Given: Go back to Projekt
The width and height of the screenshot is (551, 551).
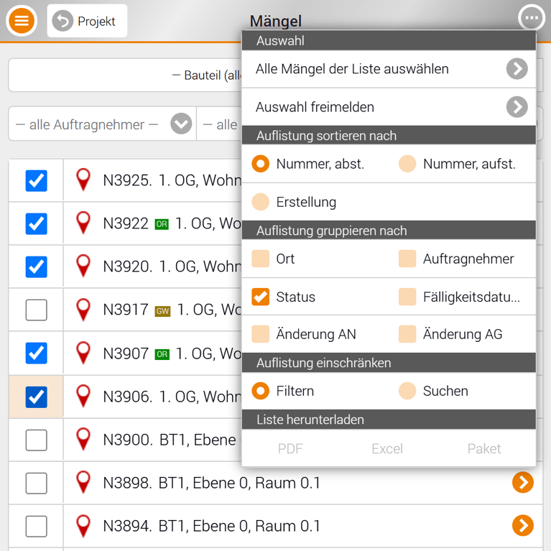Looking at the screenshot, I should click(x=87, y=21).
